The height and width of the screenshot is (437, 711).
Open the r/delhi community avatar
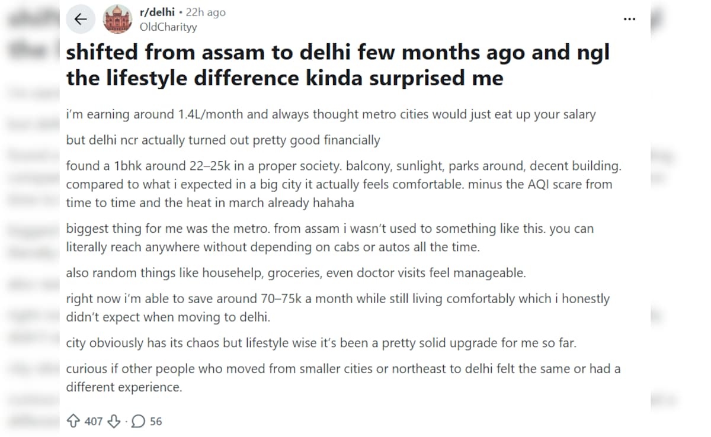117,20
